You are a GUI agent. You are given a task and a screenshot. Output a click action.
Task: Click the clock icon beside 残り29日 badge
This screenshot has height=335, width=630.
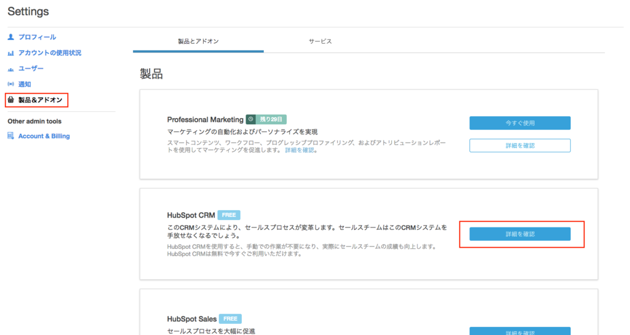pos(251,119)
